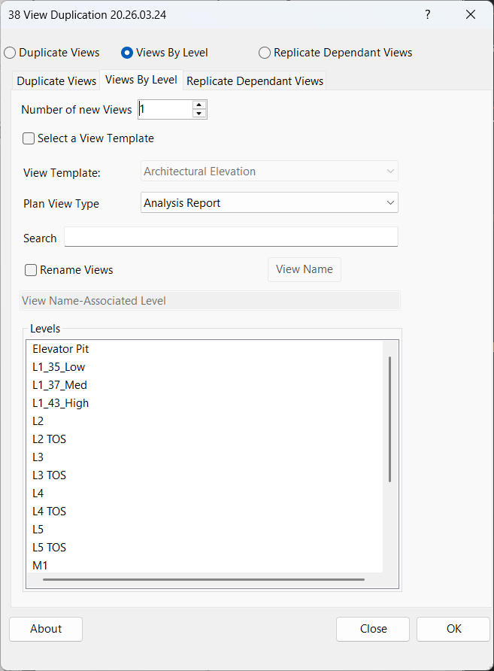494x671 pixels.
Task: Select the Replicate Dependant Views radio button
Action: (x=264, y=53)
